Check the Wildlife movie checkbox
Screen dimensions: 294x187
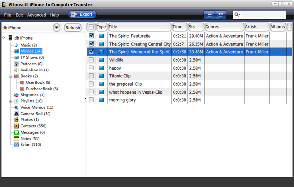click(91, 60)
